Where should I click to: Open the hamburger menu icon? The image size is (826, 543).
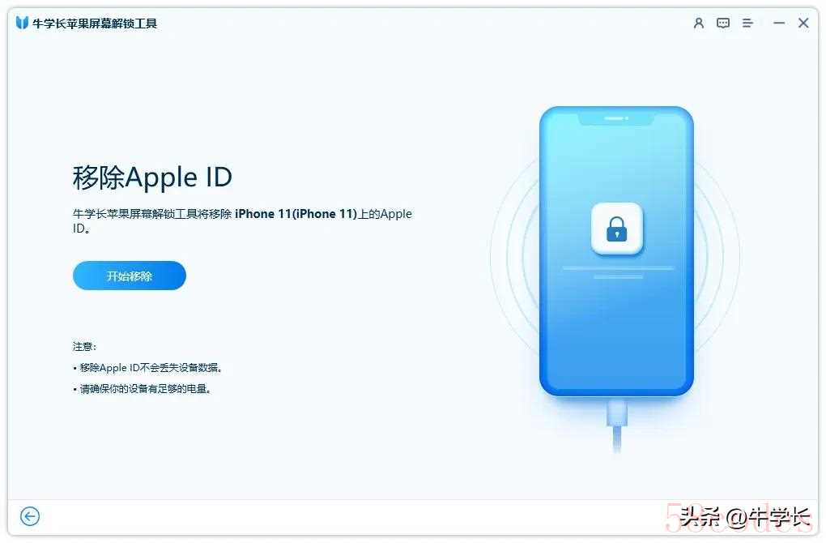pos(747,24)
